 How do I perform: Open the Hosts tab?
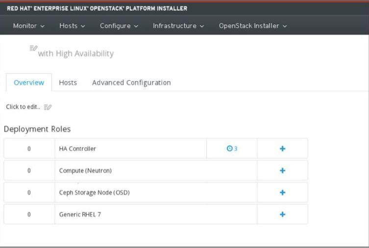68,83
